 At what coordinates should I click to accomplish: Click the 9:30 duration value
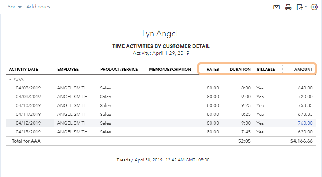pyautogui.click(x=246, y=123)
